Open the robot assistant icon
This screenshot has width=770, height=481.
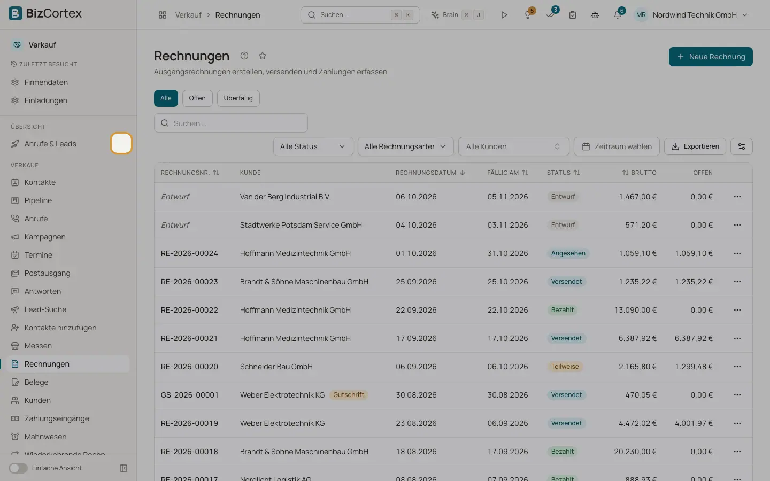[595, 15]
